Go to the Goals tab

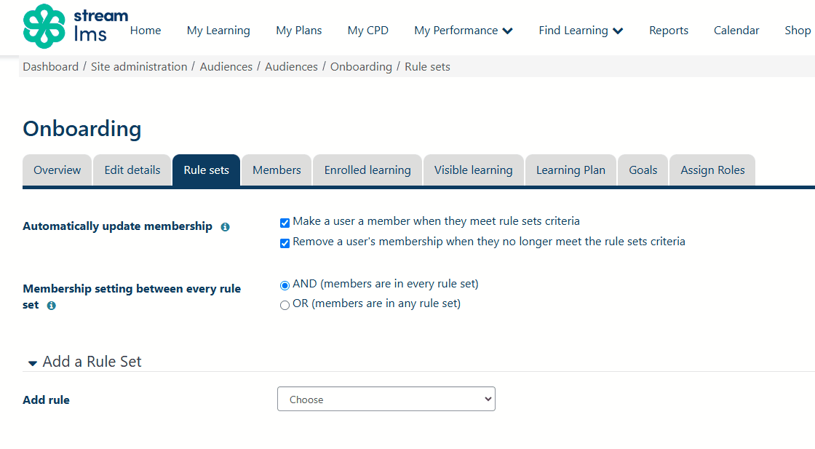pyautogui.click(x=643, y=170)
